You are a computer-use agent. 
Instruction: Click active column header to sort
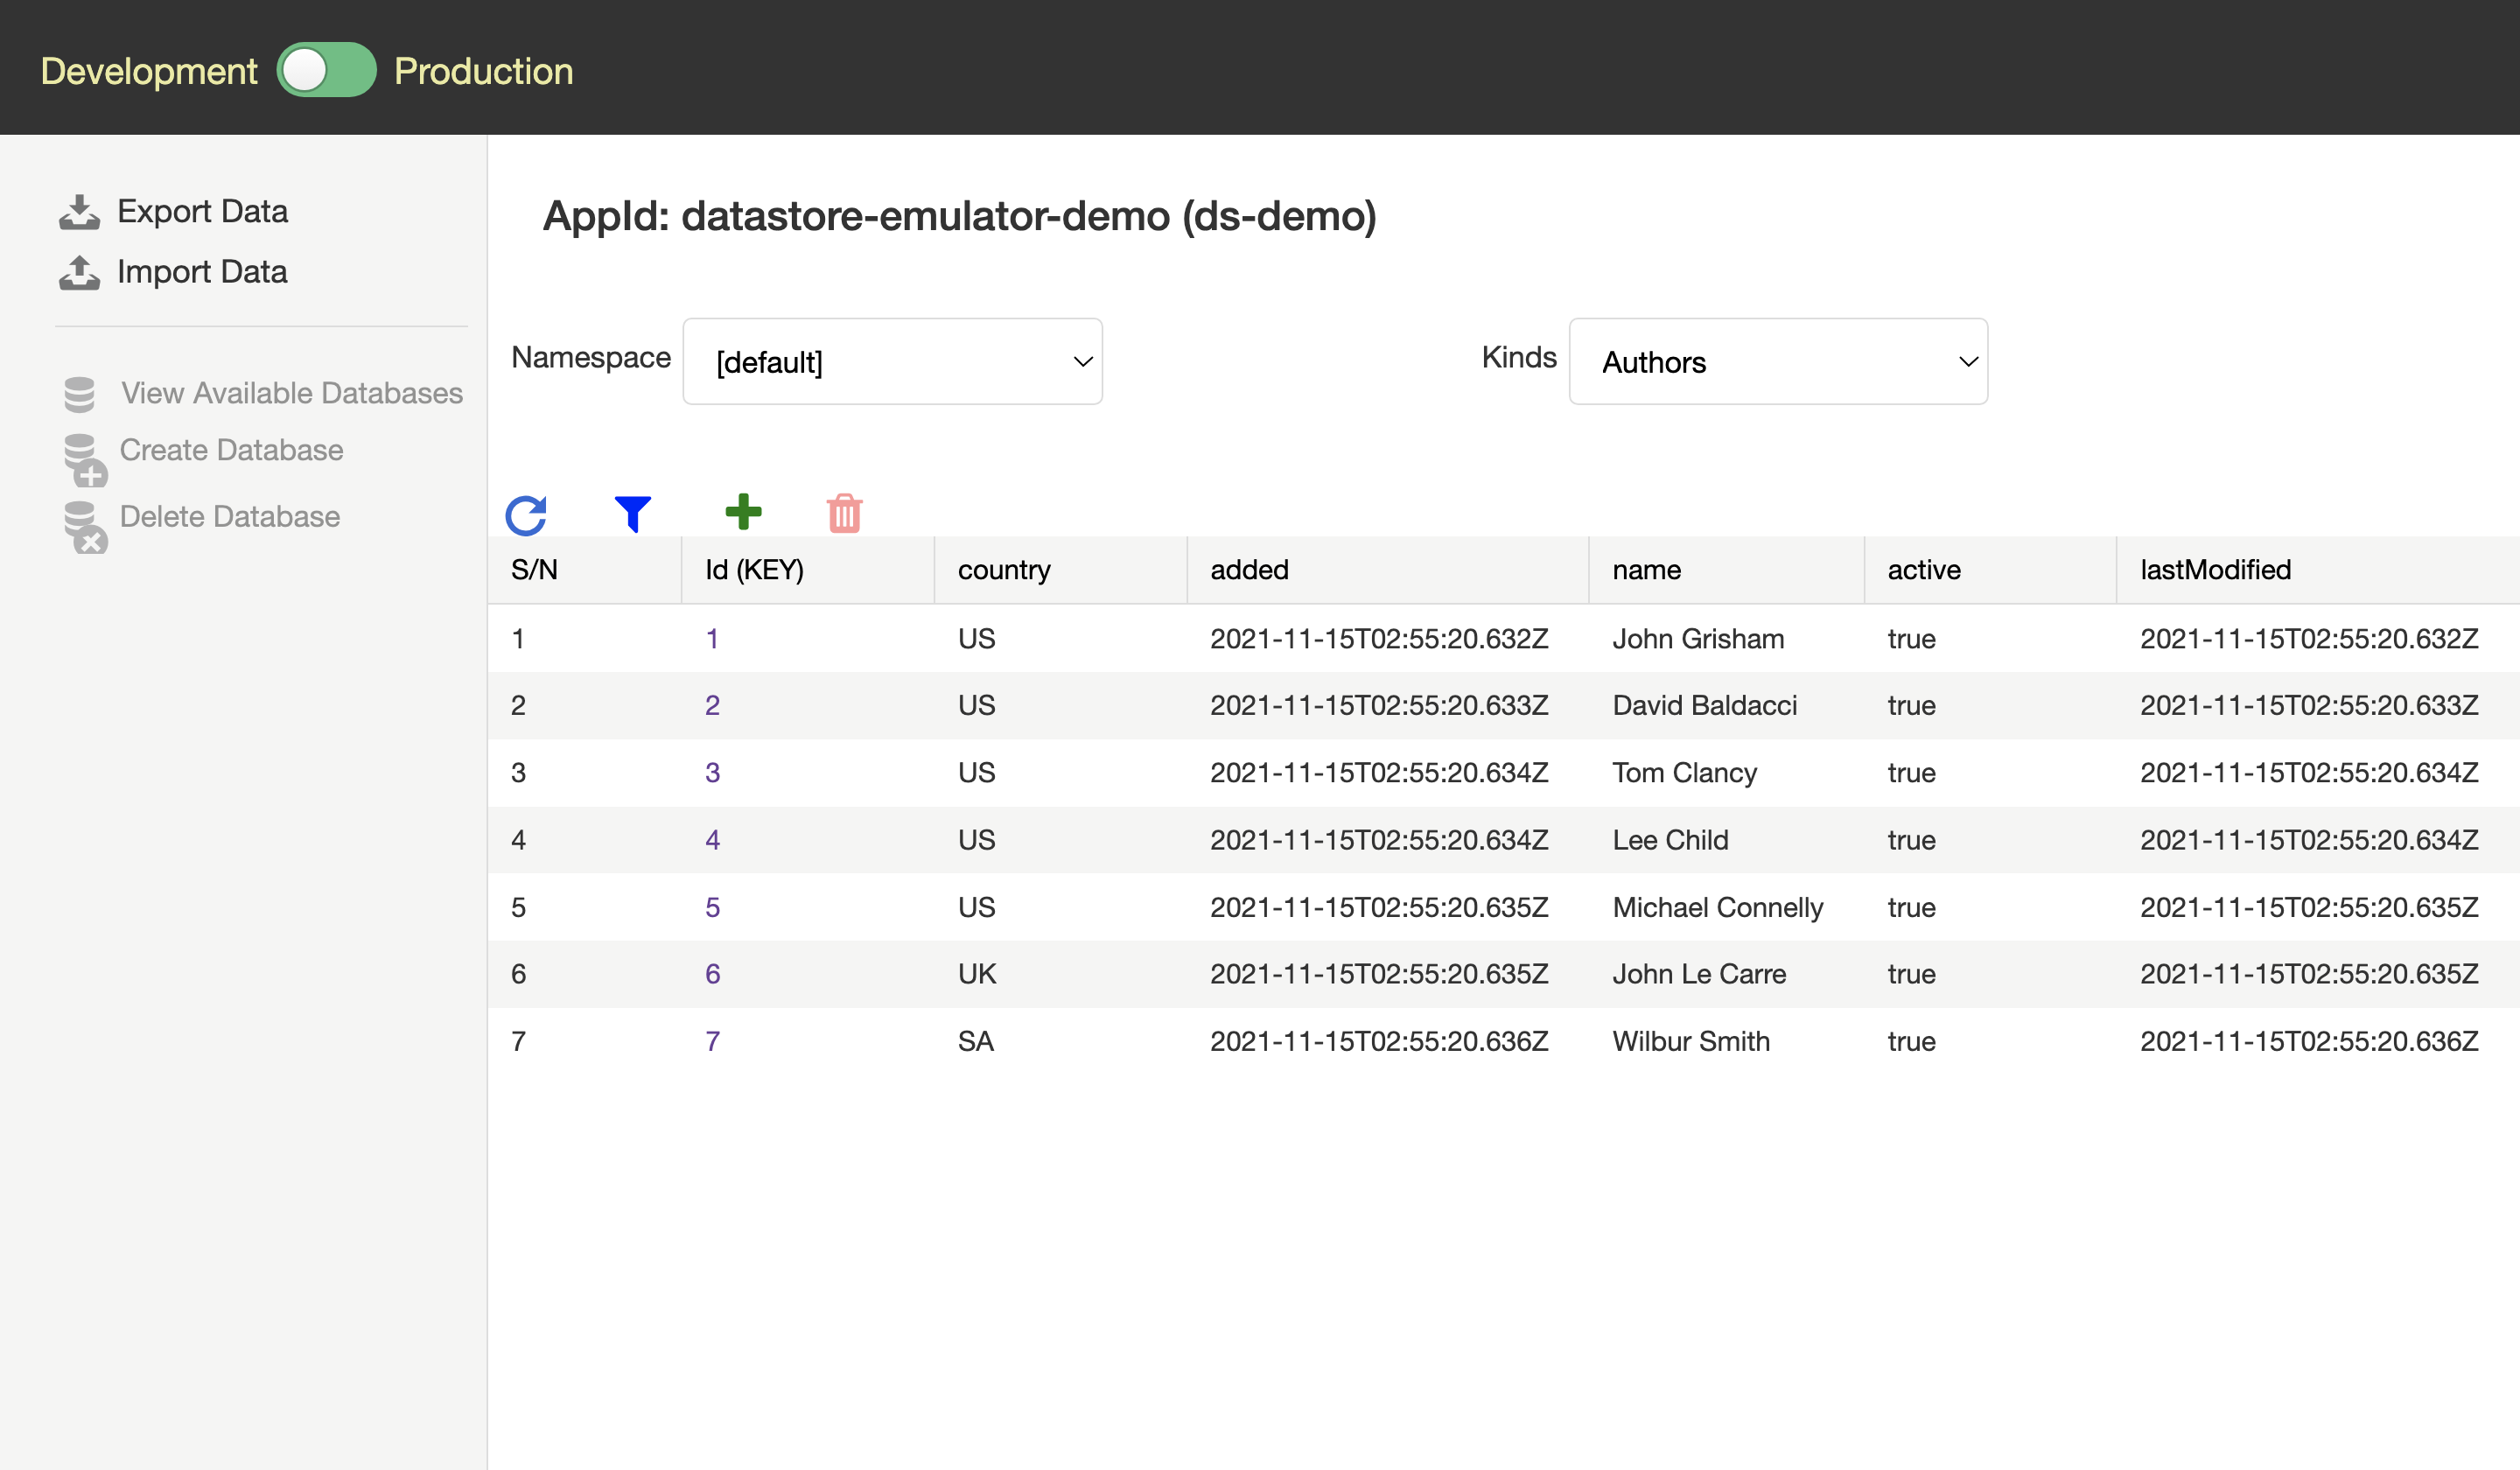[x=1923, y=569]
